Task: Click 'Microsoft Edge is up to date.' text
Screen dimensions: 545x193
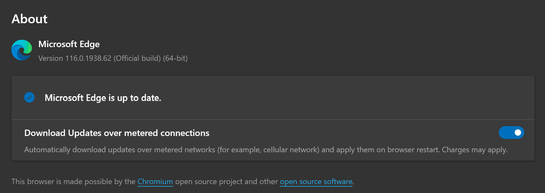Action: point(103,98)
